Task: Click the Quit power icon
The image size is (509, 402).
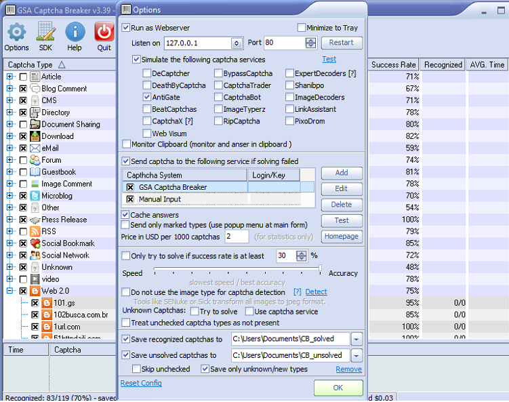Action: coord(104,32)
